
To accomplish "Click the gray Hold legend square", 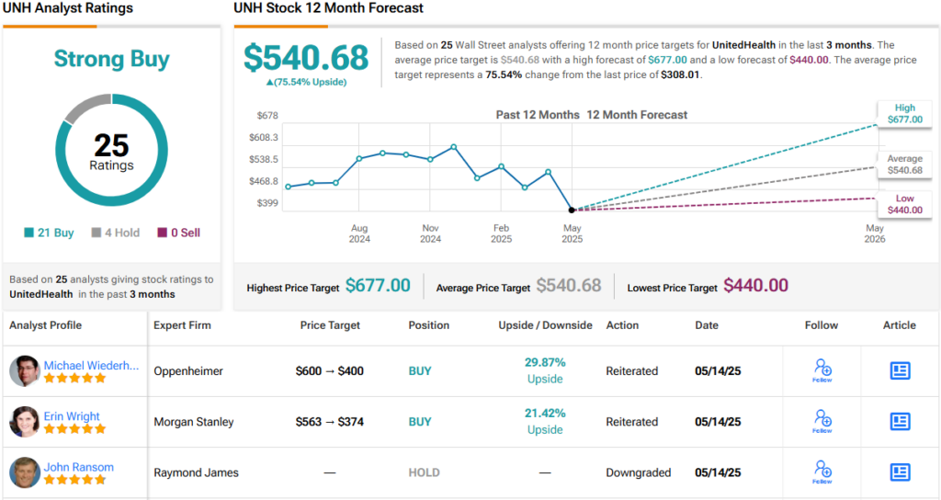I will coord(96,233).
